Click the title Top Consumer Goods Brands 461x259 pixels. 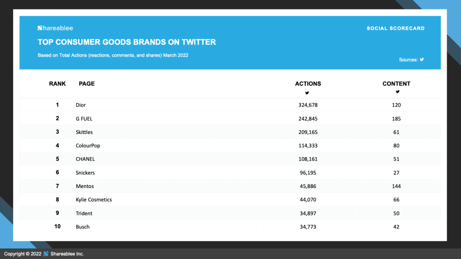coord(127,42)
